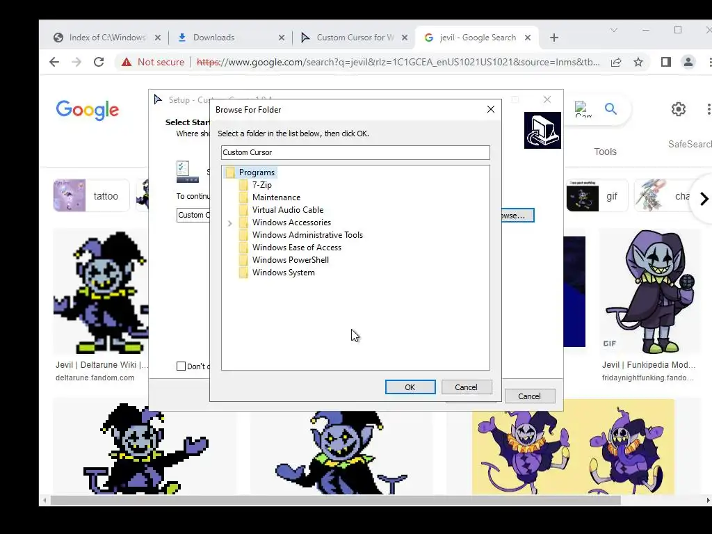Click the Browse button in setup window

click(x=517, y=216)
